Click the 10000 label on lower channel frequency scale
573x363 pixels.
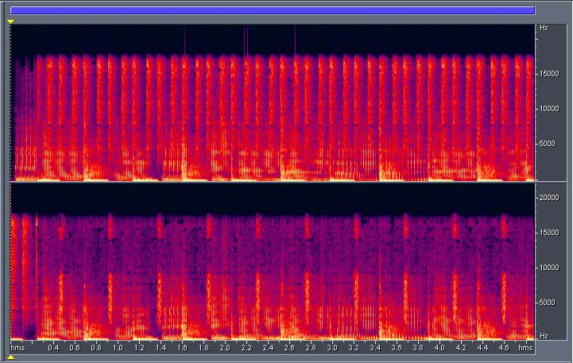pyautogui.click(x=549, y=268)
